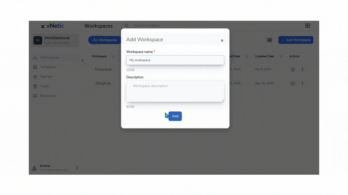Screen dimensions: 348x195
Task: Click the Add Workspace button
Action: 296,40
